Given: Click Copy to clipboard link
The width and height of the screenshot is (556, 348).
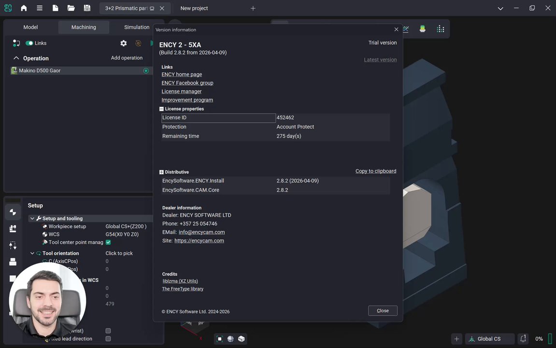Looking at the screenshot, I should pos(376,171).
